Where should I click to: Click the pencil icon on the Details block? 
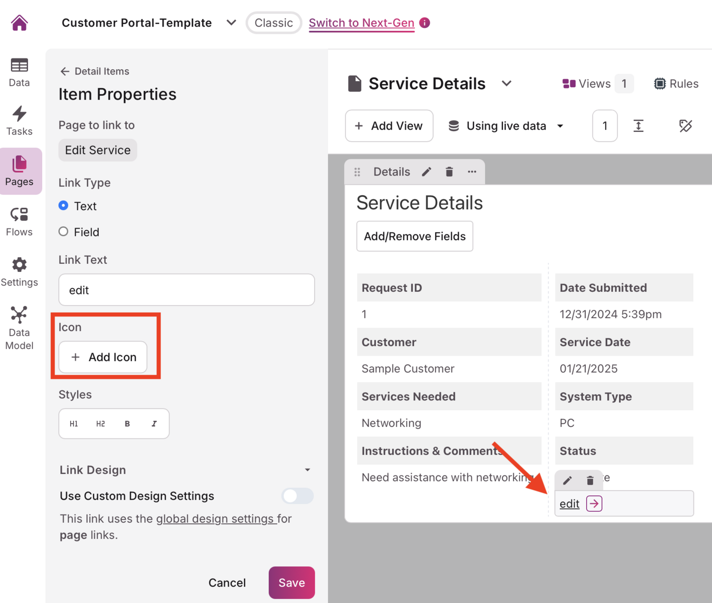426,172
